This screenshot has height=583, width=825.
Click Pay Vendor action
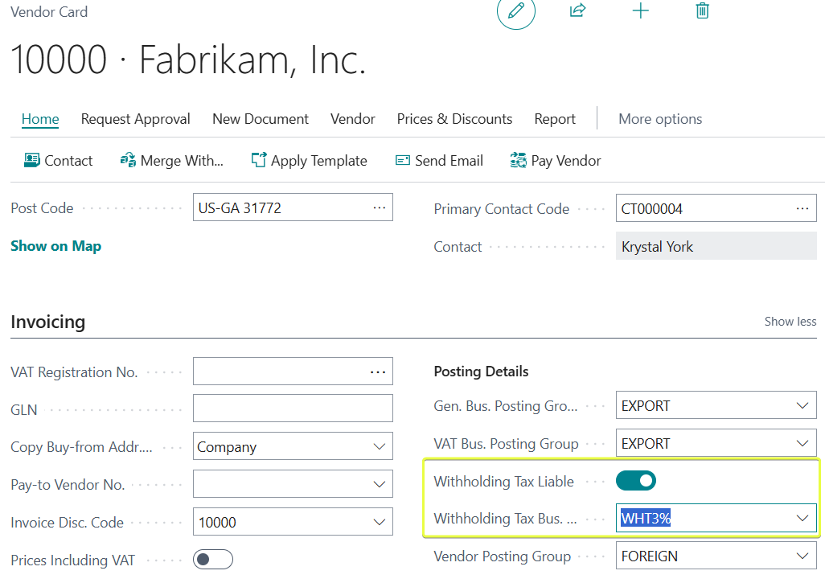pos(556,161)
